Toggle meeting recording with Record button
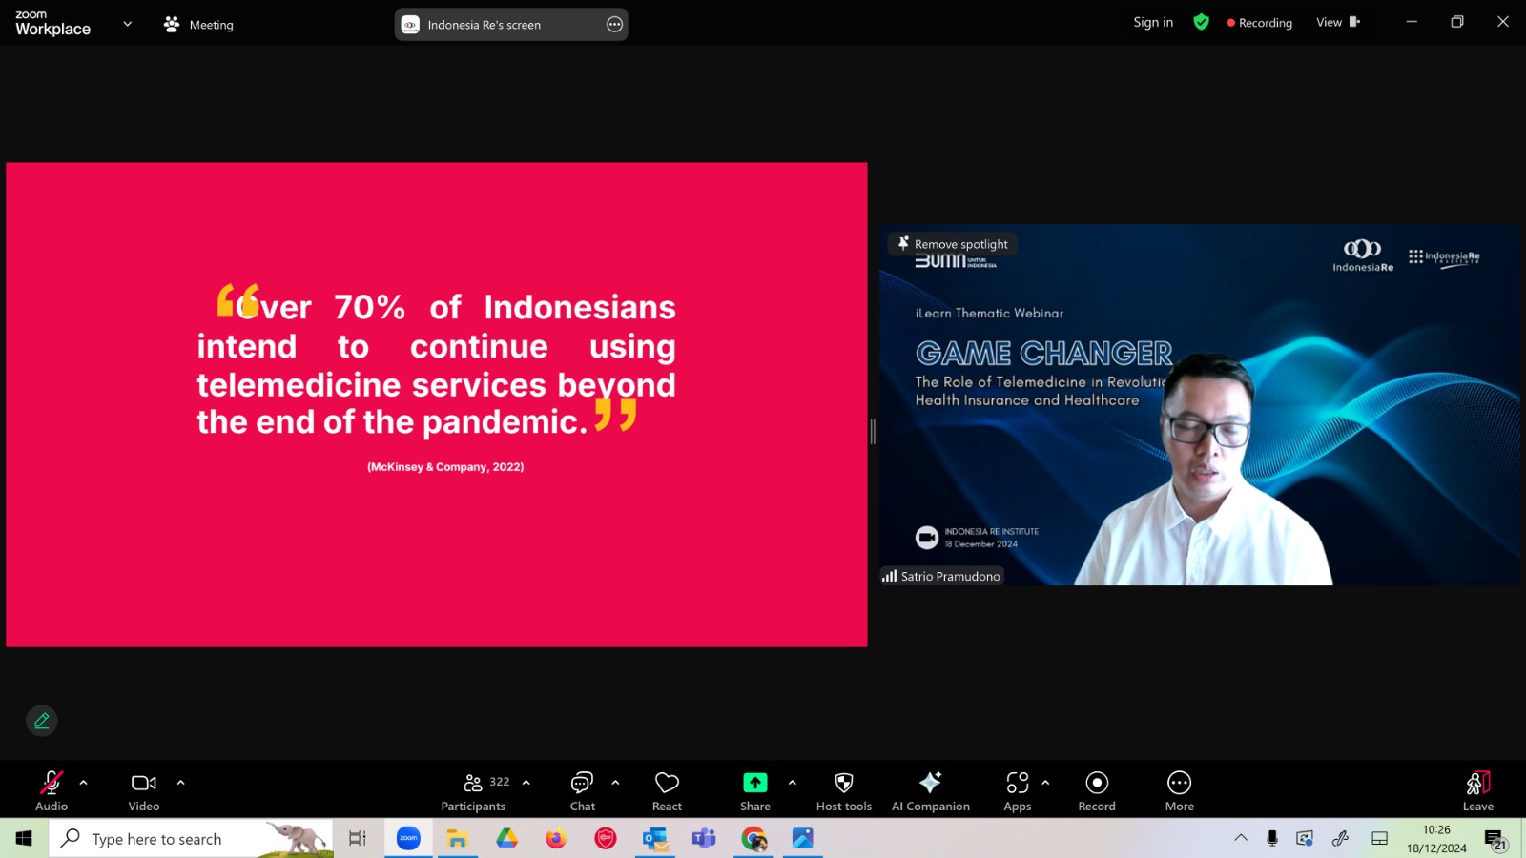The width and height of the screenshot is (1526, 858). (x=1097, y=791)
